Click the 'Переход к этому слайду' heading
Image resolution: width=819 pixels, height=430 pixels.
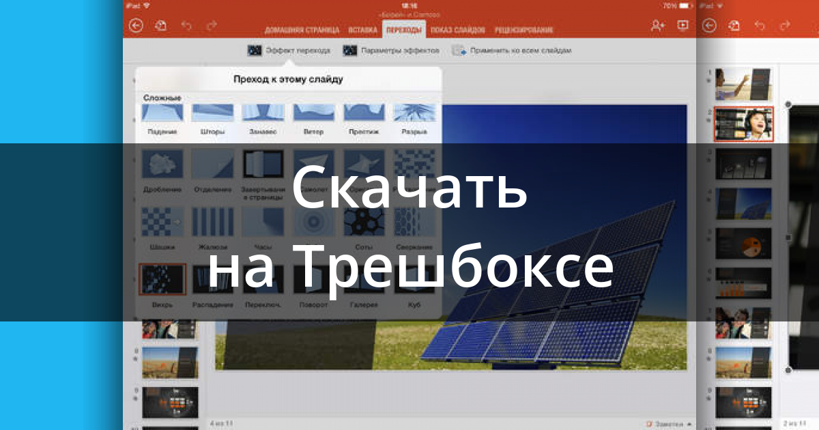tap(288, 79)
